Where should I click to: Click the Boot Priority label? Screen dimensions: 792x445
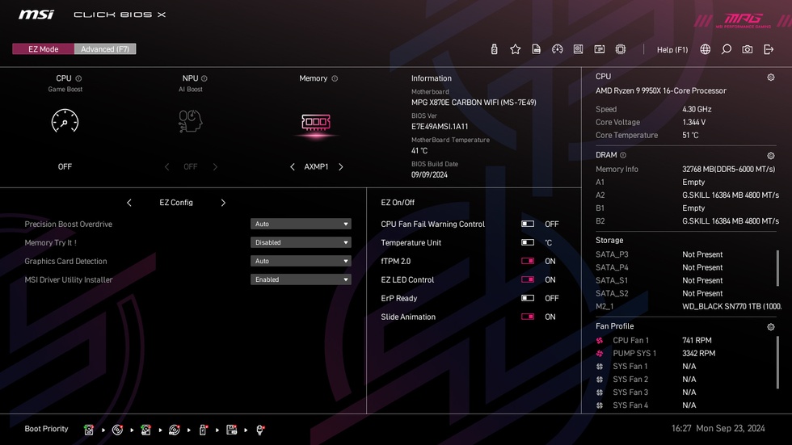point(47,429)
